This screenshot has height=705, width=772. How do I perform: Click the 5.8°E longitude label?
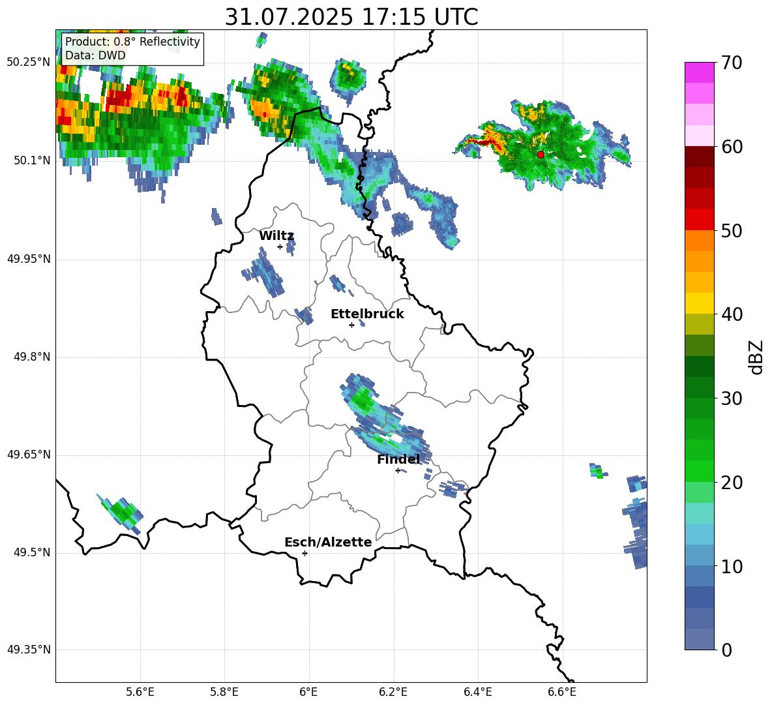(x=224, y=692)
